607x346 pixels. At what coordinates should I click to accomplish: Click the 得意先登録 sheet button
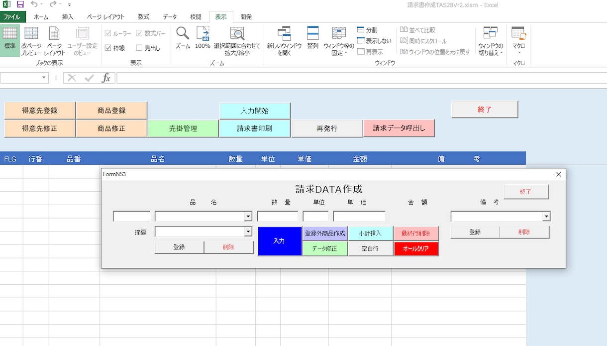pyautogui.click(x=40, y=111)
